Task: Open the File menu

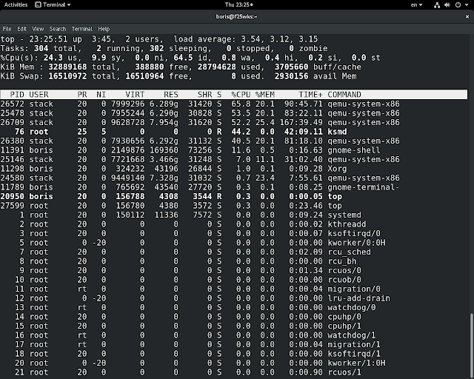Action: 7,29
